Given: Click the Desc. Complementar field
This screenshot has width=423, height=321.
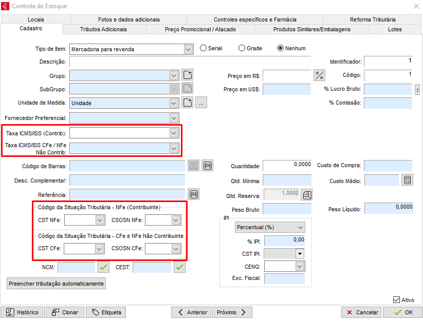Looking at the screenshot, I should point(127,180).
